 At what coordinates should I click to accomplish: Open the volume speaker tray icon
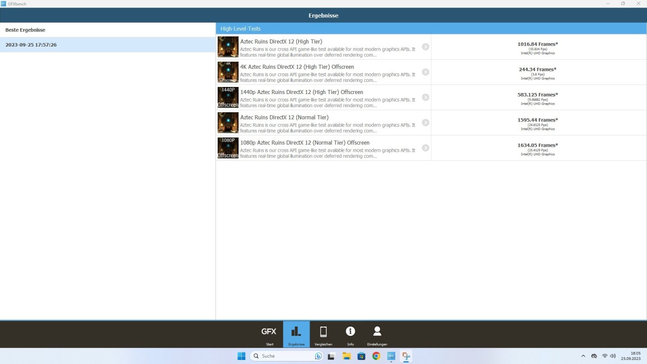click(613, 356)
